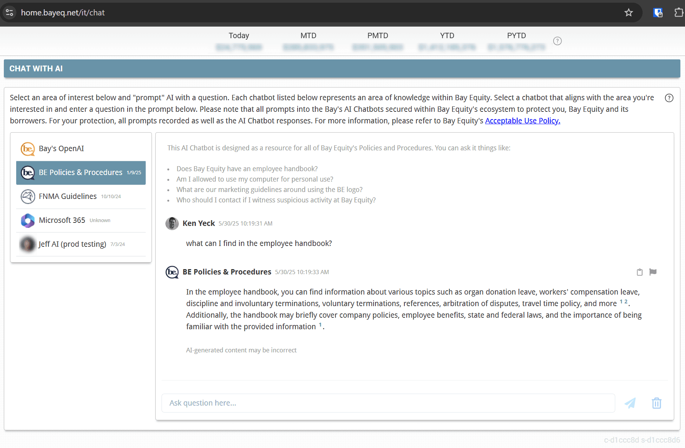Click the browser address bar URL

[x=63, y=13]
